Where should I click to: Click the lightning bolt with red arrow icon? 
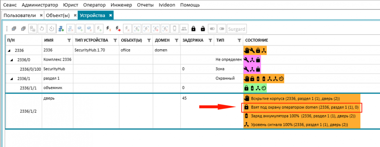[117, 29]
